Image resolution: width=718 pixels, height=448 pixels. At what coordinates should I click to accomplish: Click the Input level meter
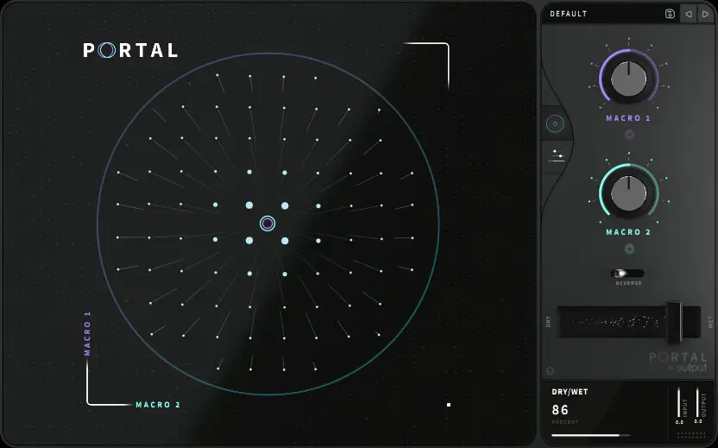click(x=678, y=402)
